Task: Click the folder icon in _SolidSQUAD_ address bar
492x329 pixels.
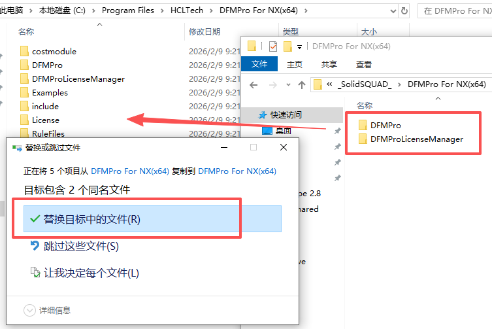Action: (318, 84)
